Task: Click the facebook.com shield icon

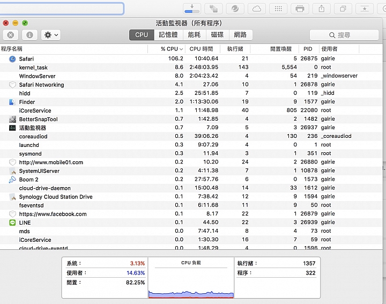Action: coord(12,214)
